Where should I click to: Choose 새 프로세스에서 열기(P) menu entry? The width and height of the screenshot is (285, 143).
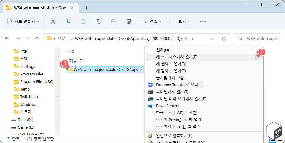204,57
